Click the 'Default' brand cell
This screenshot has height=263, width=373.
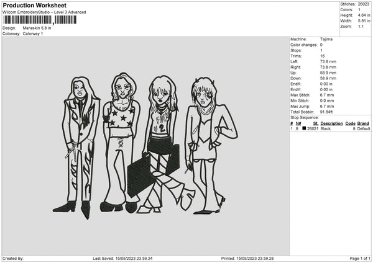364,128
